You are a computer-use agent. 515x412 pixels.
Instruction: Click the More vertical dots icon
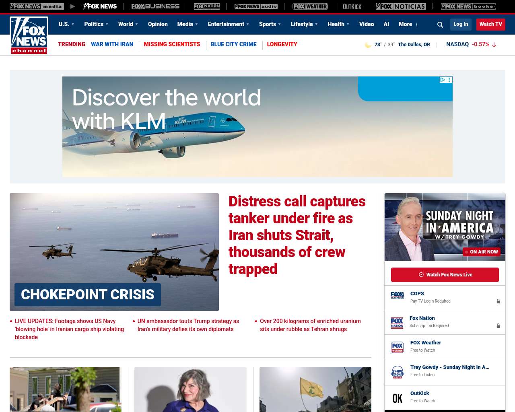(417, 25)
